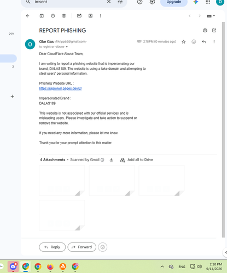Open the message's three-dot More menu

[214, 42]
